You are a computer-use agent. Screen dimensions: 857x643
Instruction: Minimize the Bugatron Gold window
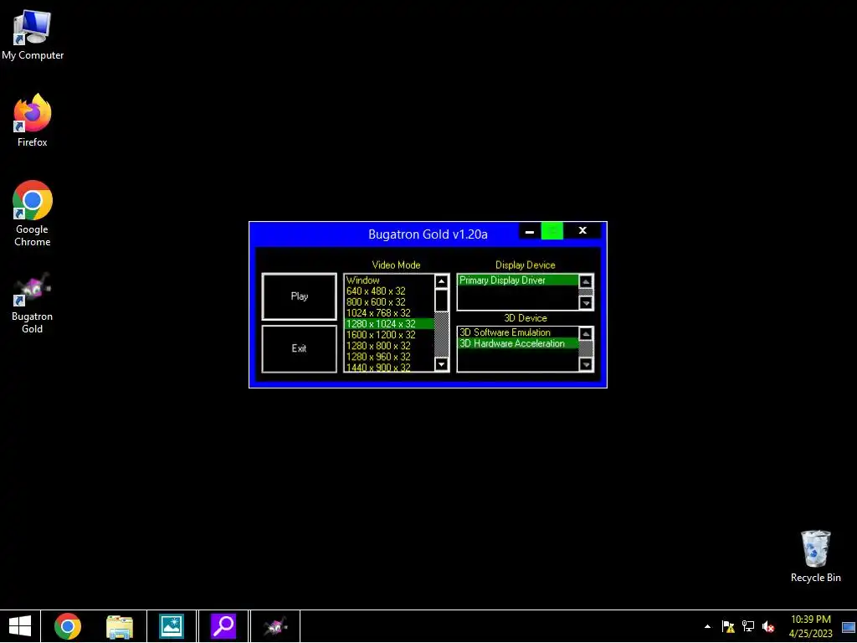coord(529,231)
